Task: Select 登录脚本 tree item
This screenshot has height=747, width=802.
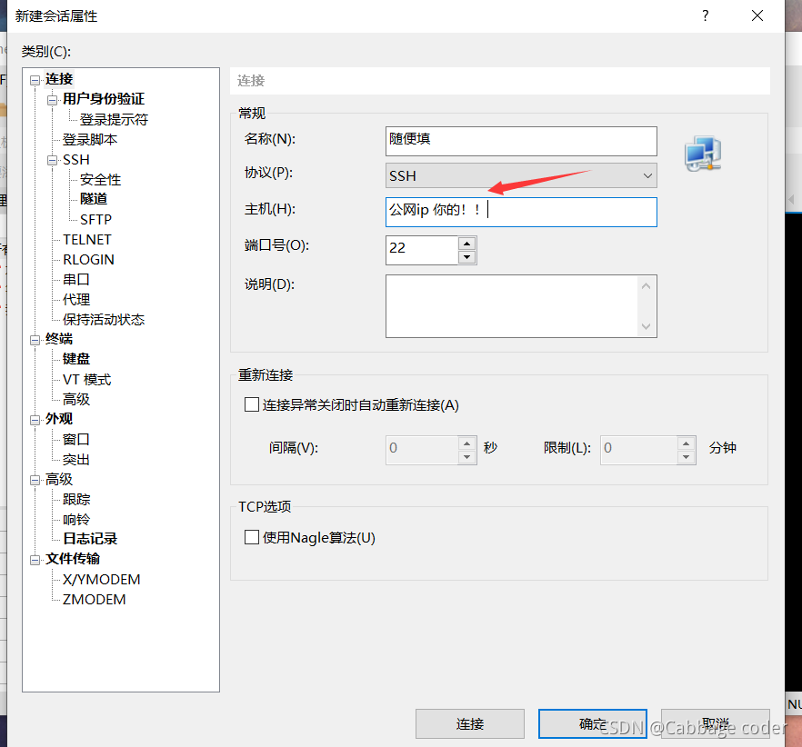Action: click(90, 140)
